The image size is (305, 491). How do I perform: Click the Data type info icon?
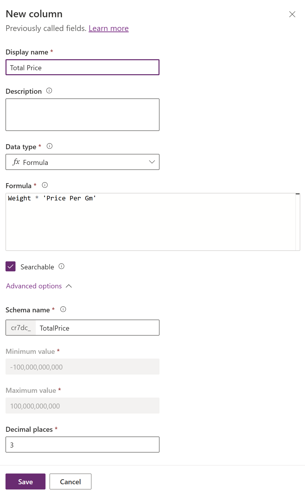[x=49, y=146]
